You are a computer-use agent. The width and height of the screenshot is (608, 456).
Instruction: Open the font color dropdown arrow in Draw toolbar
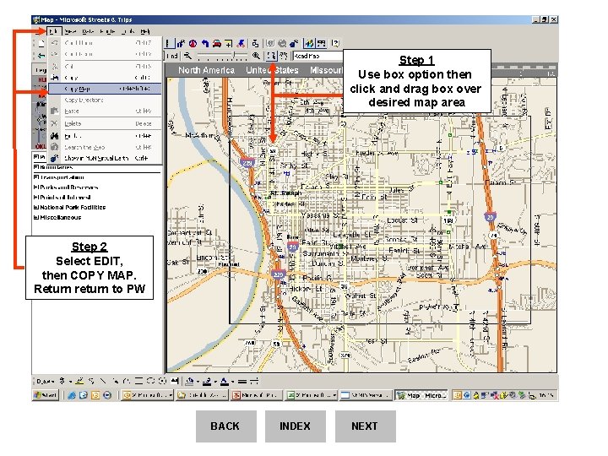pyautogui.click(x=232, y=382)
